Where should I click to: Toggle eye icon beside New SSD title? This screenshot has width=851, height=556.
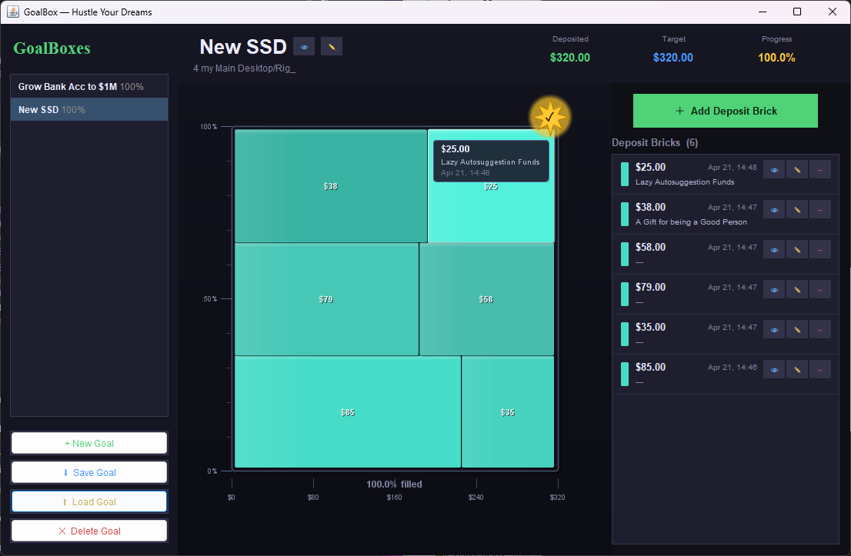304,47
